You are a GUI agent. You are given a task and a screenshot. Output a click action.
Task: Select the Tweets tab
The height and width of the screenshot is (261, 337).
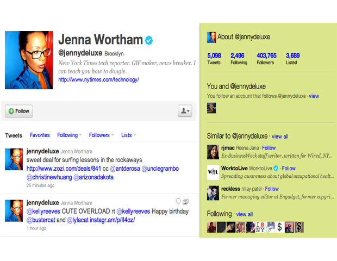coord(14,135)
